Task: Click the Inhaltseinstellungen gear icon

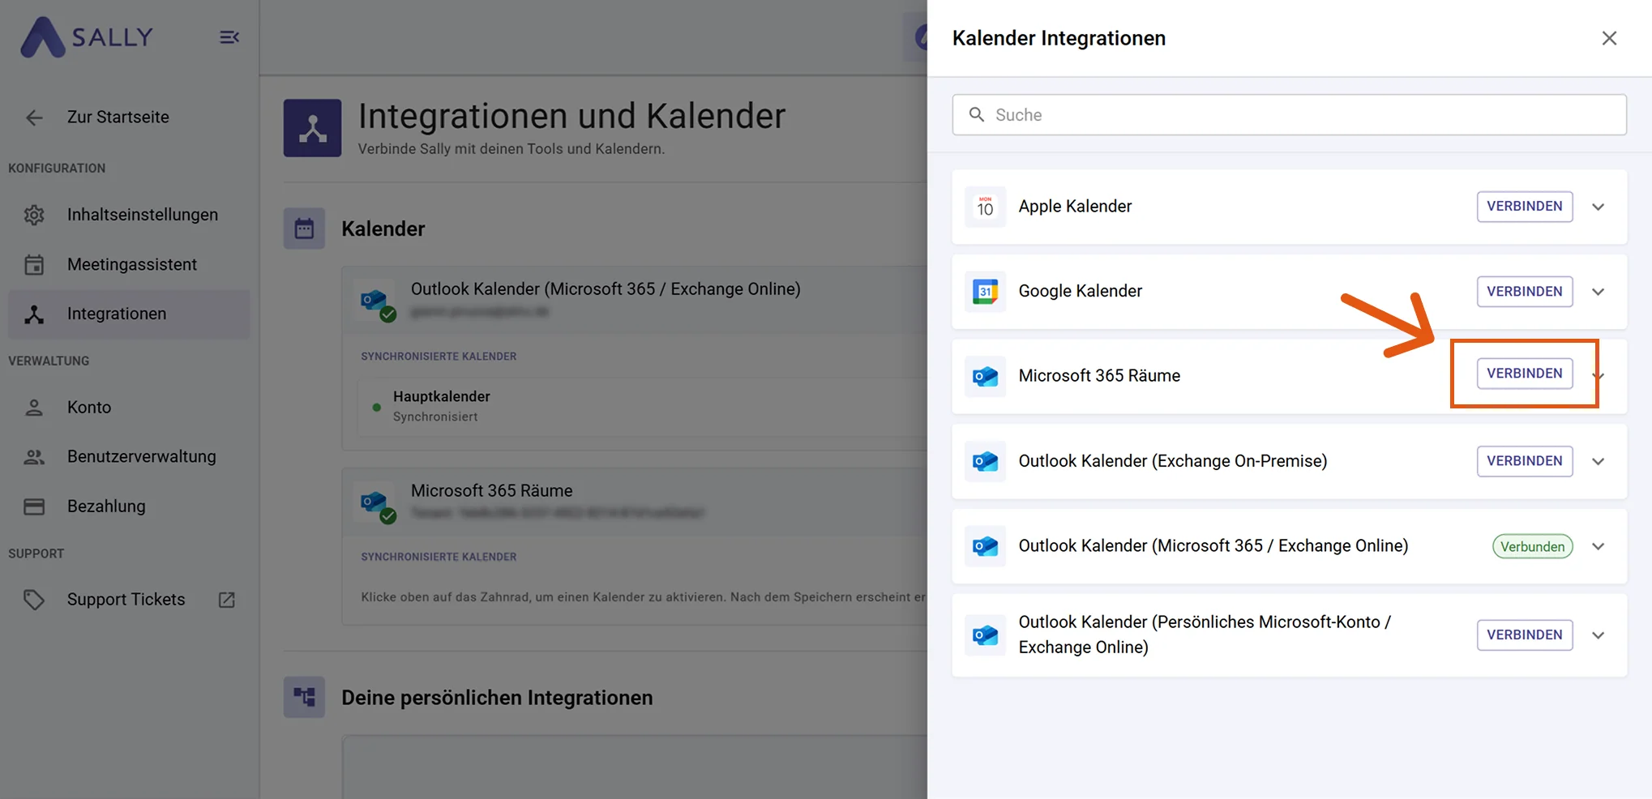Action: point(34,215)
